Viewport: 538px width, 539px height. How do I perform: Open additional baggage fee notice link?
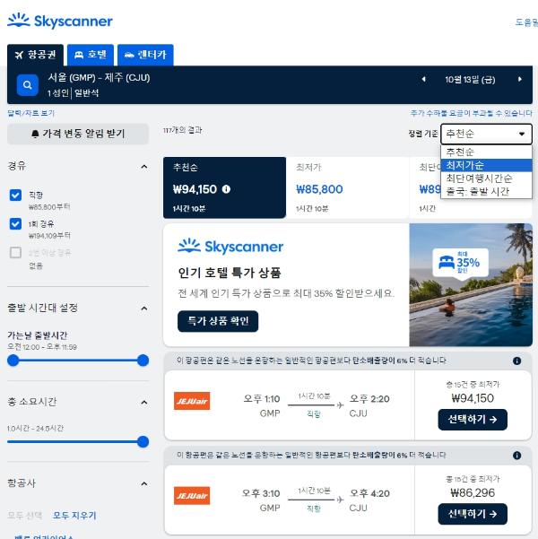pos(472,113)
